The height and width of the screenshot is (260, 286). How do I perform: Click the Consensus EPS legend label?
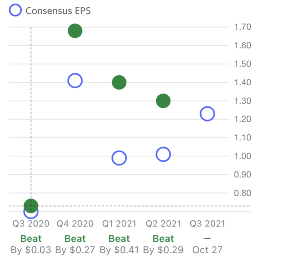click(x=58, y=11)
